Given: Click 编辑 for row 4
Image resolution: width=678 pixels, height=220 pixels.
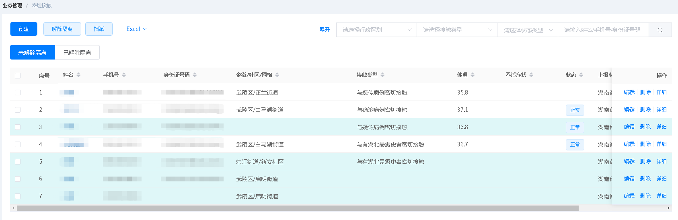Looking at the screenshot, I should [x=629, y=144].
